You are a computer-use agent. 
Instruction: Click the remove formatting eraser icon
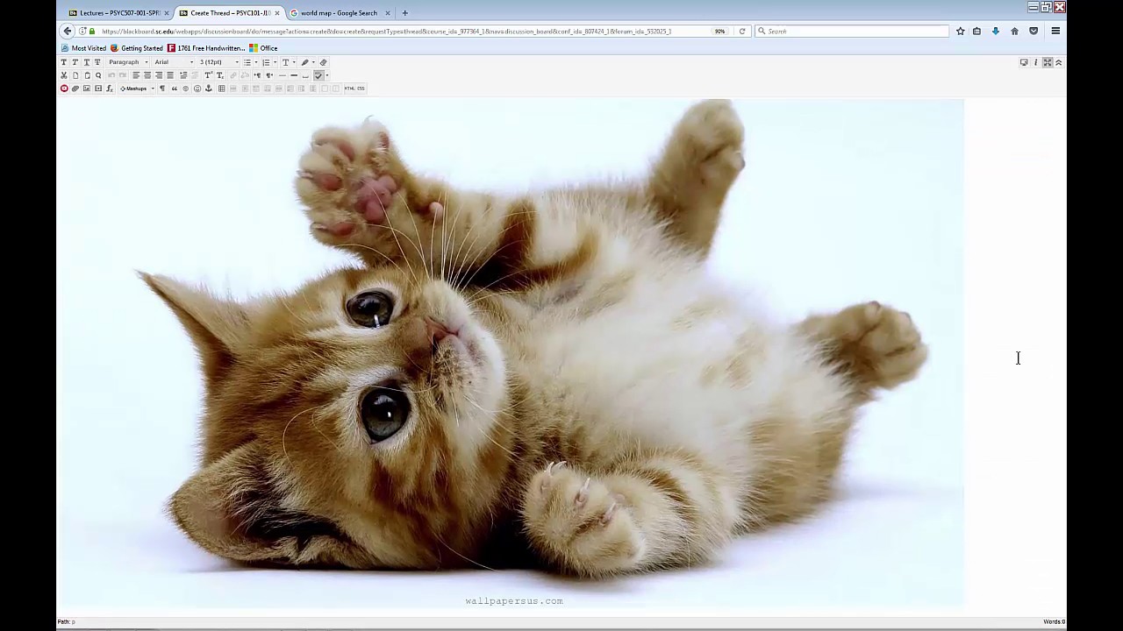(x=323, y=62)
